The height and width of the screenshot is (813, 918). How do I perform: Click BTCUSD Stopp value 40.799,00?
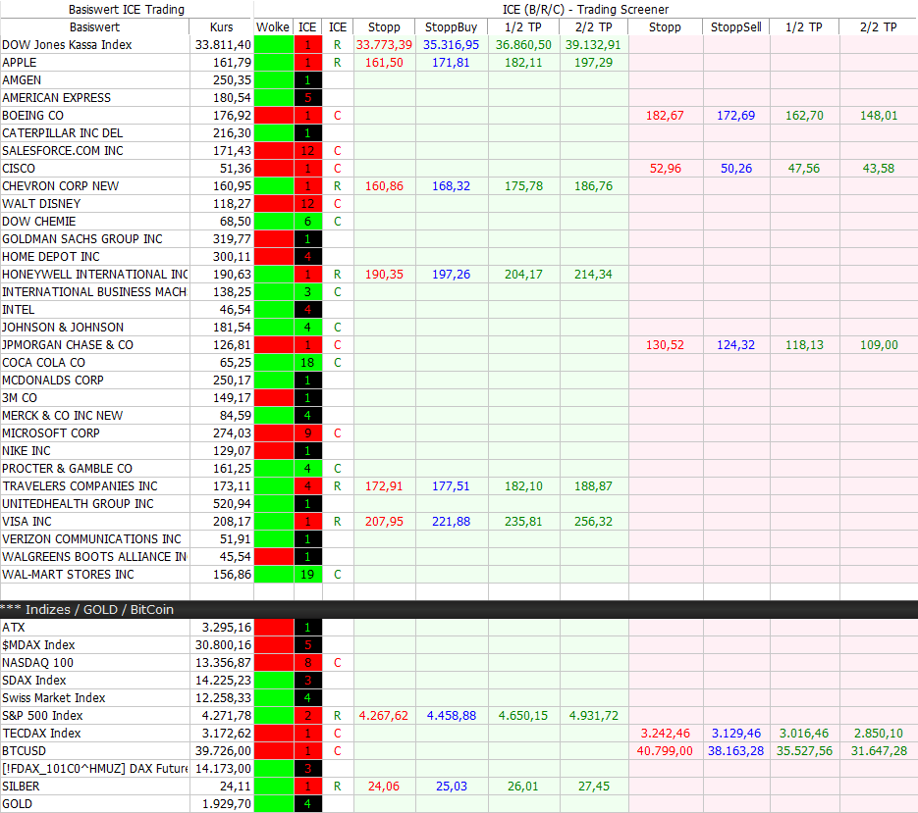pyautogui.click(x=665, y=751)
